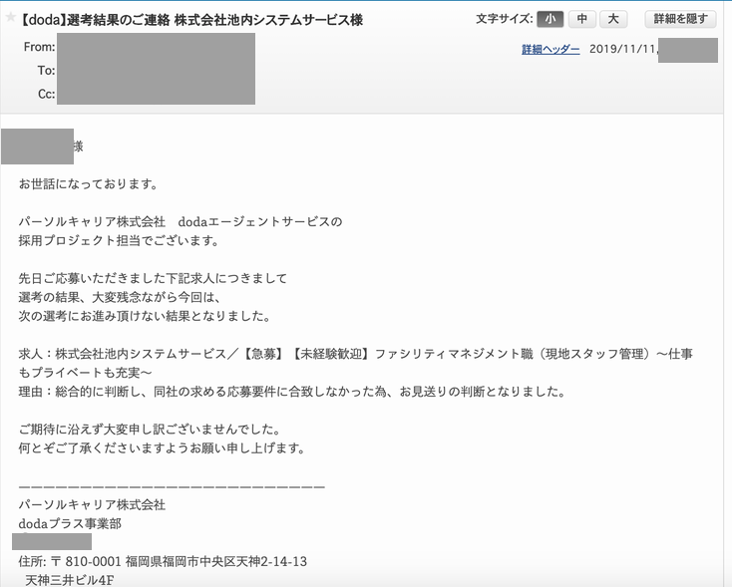732x587 pixels.
Task: Star this doda email message
Action: (x=10, y=18)
